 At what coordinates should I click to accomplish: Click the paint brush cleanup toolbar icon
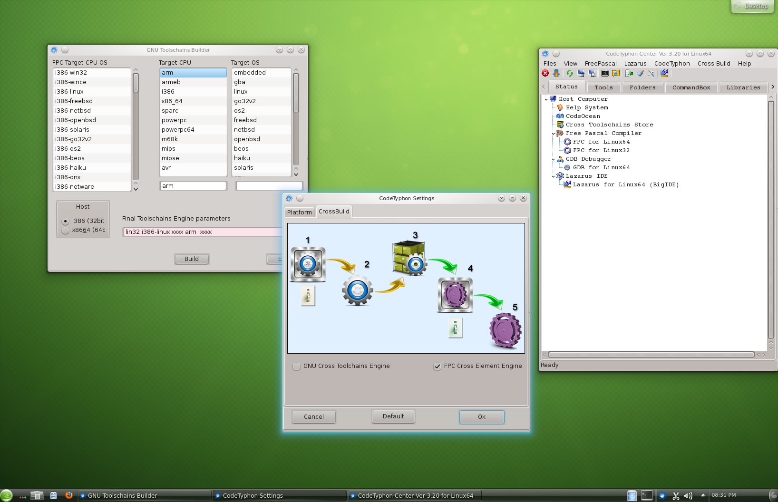pyautogui.click(x=641, y=73)
